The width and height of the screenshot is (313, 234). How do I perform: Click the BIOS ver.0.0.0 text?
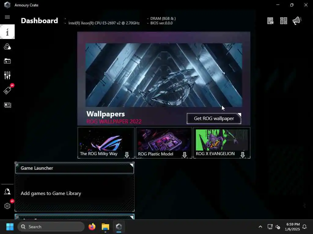click(161, 23)
